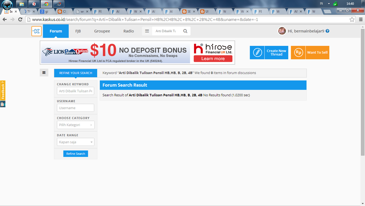Click the 'No Results found (1.0200 sec)' text
The width and height of the screenshot is (365, 206).
click(x=226, y=95)
